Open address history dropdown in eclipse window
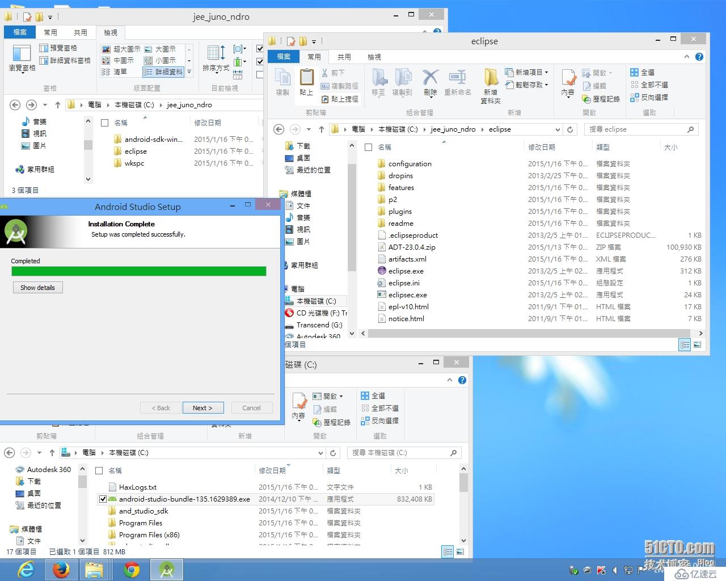726x581 pixels. (558, 129)
